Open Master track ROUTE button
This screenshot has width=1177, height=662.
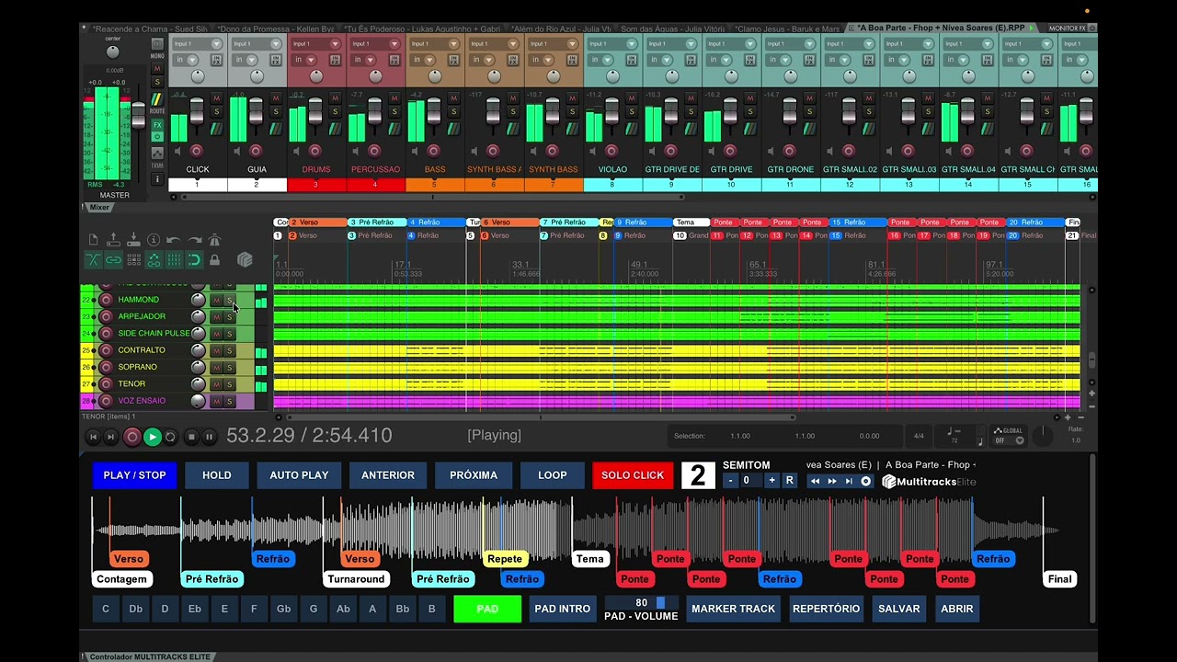coord(157,99)
